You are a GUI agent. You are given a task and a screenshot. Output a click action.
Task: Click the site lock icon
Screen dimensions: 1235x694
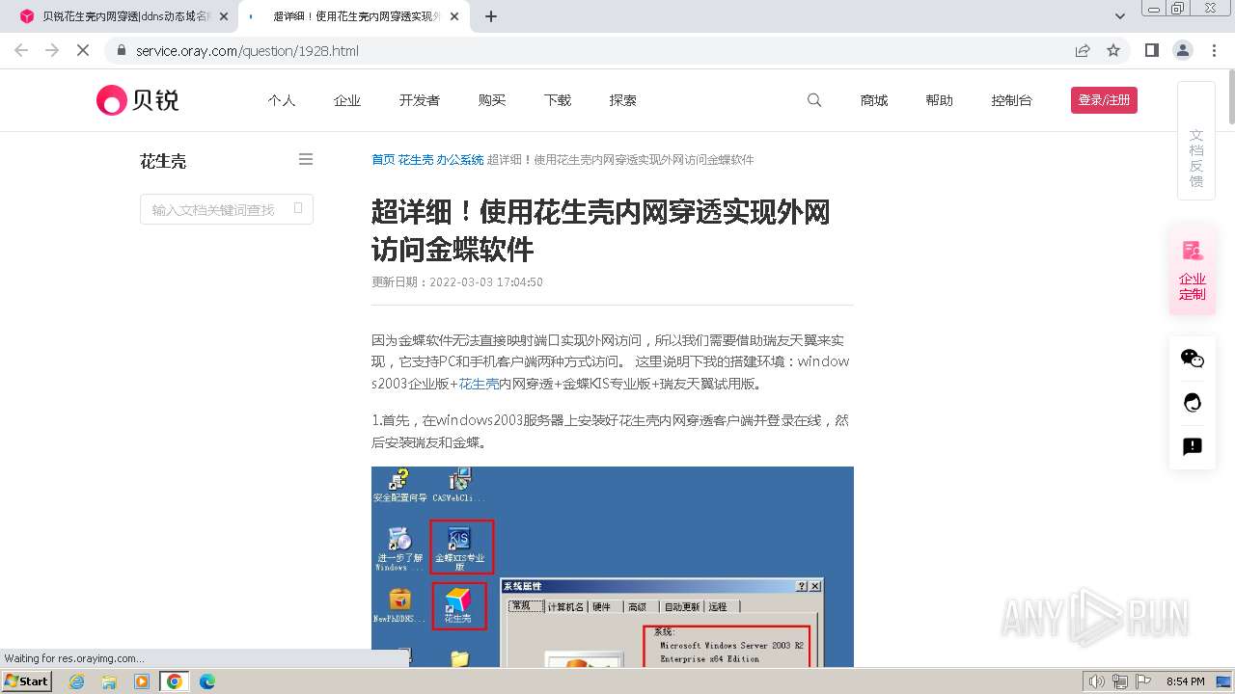pyautogui.click(x=121, y=50)
